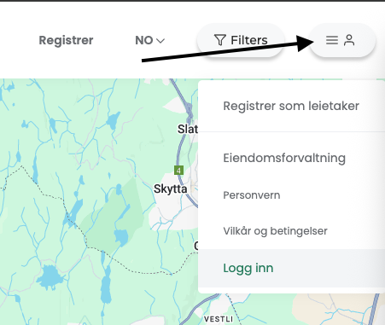The height and width of the screenshot is (325, 385).
Task: Click the large blue lake on map
Action: [x=50, y=276]
